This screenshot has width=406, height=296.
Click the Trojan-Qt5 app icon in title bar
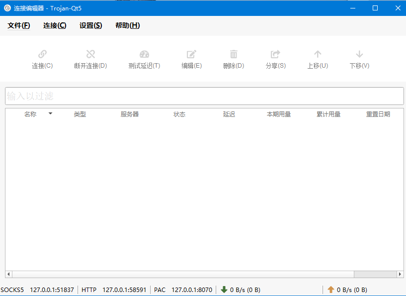(7, 8)
